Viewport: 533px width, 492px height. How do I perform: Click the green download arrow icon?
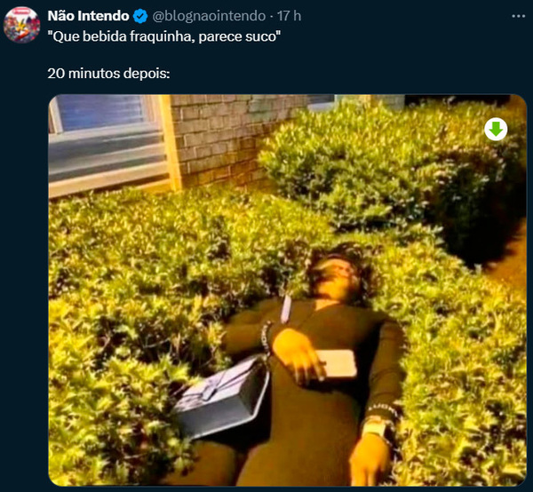pyautogui.click(x=496, y=129)
